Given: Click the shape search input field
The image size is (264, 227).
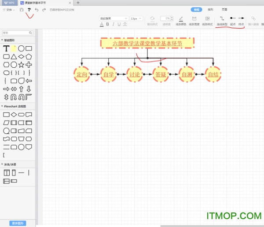Looking at the screenshot, I should pos(17,33).
